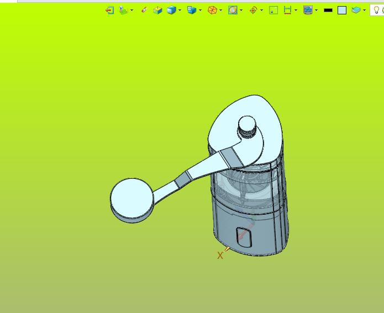Image resolution: width=384 pixels, height=313 pixels.
Task: Select the red eraser-like tool icon
Action: coord(145,10)
